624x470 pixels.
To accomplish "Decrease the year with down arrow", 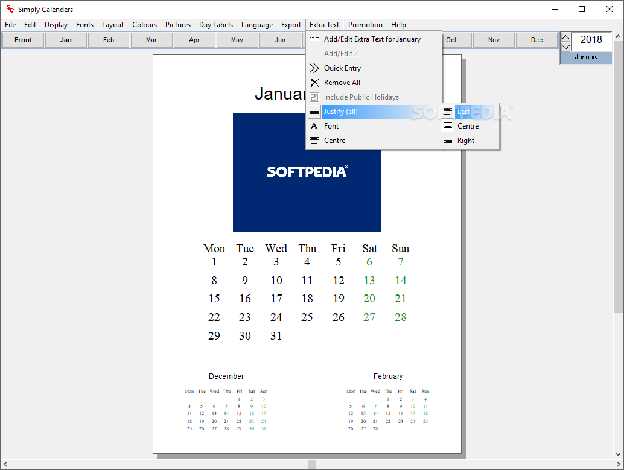I will point(565,47).
